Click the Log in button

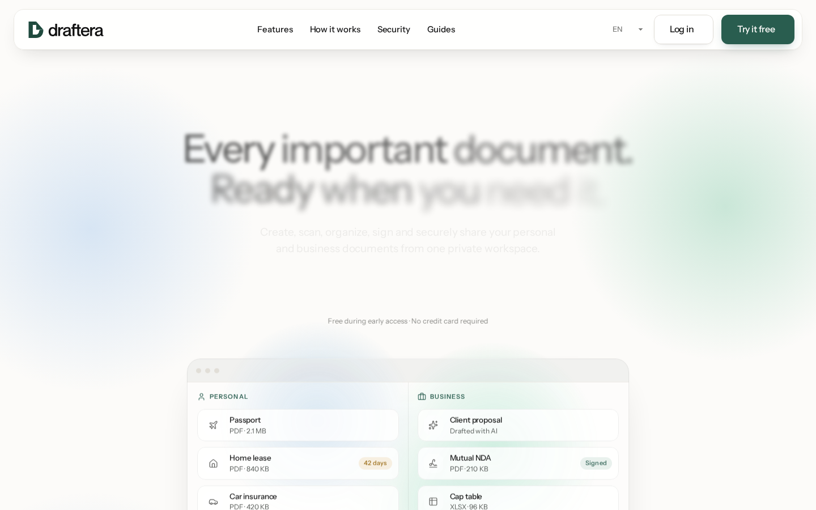(x=683, y=29)
